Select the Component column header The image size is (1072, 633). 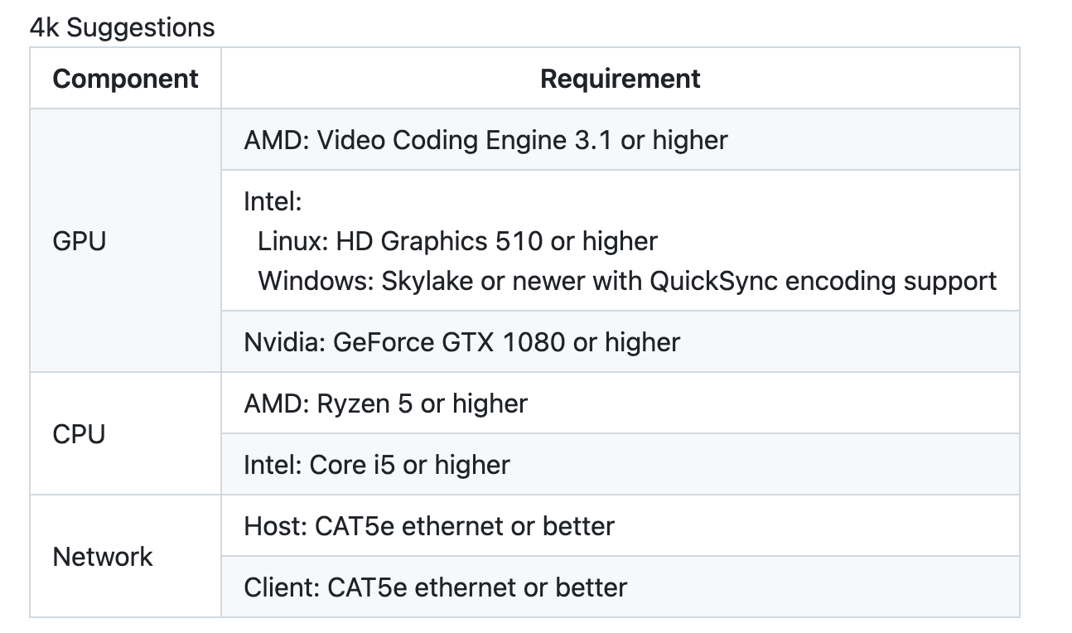click(126, 79)
